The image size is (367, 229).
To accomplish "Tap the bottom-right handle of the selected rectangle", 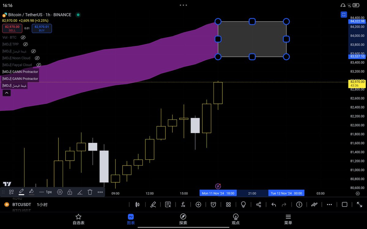I will pos(286,57).
